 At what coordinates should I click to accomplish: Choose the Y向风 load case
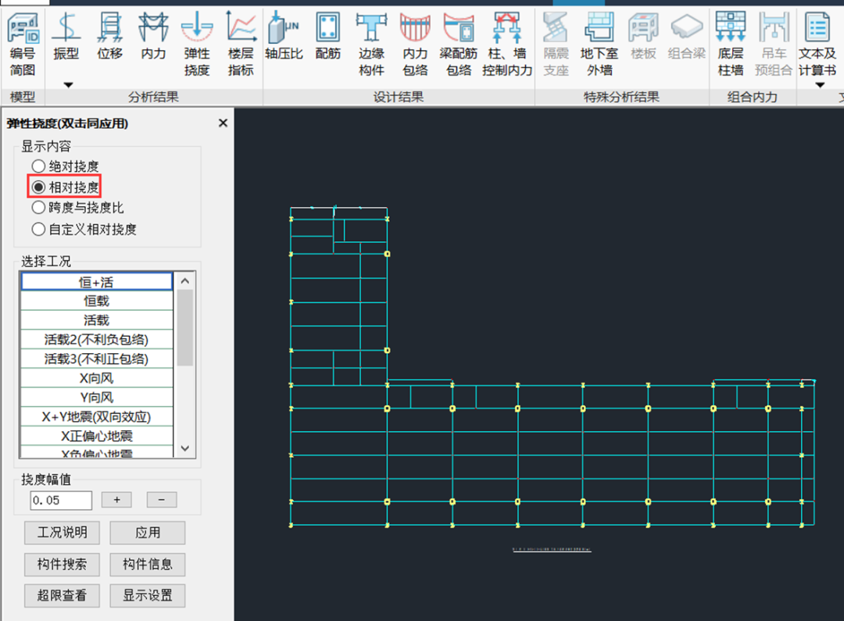(x=96, y=398)
